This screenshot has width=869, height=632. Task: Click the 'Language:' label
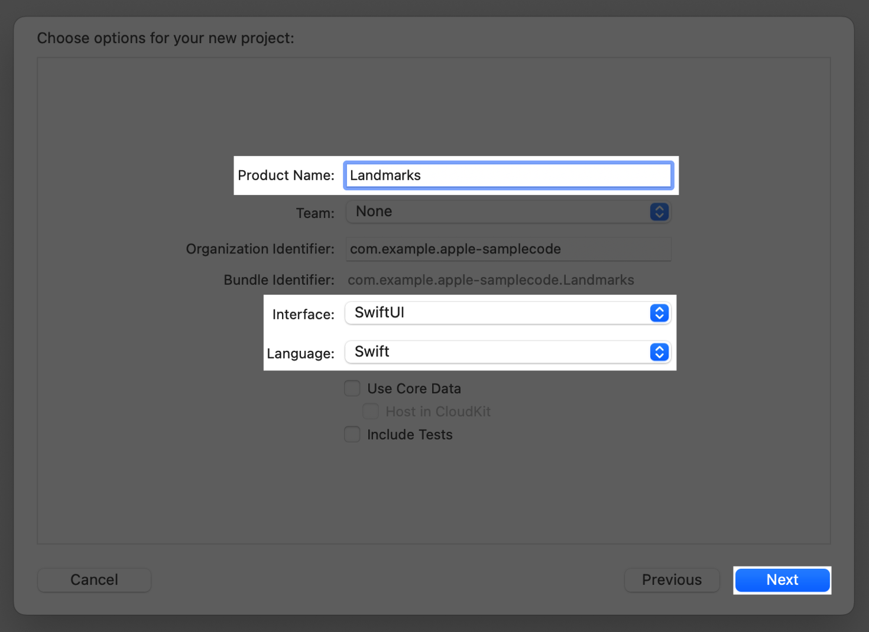[x=300, y=353]
